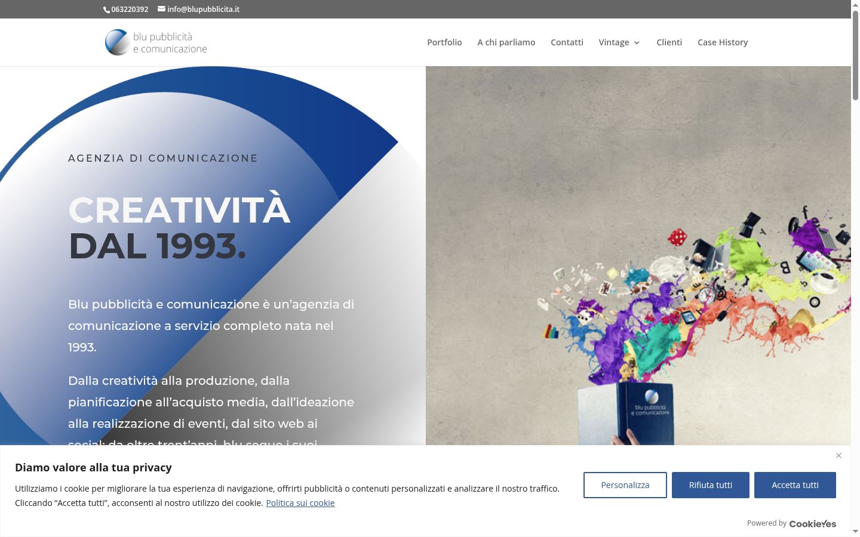Click Rifiuta tutti button
860x537 pixels.
click(711, 485)
